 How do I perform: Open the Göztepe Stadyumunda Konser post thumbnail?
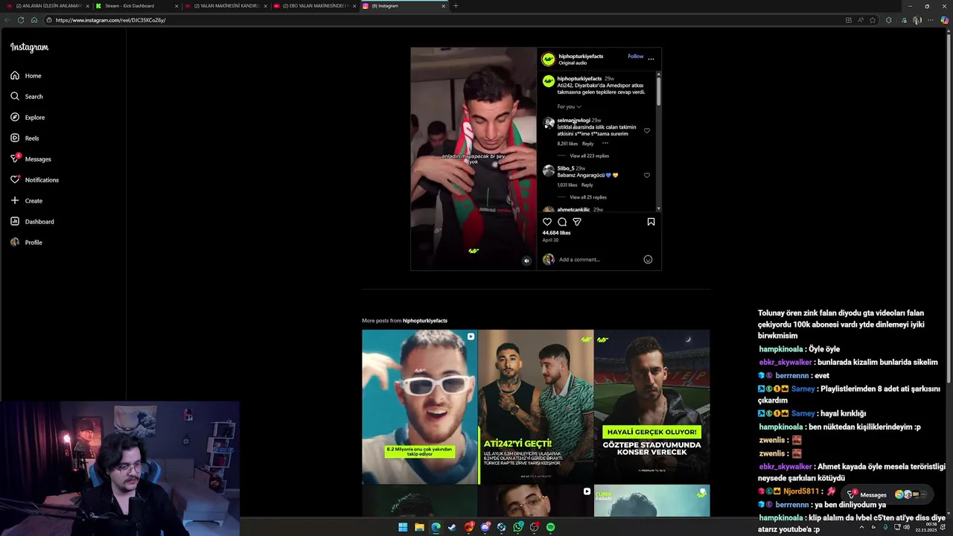pos(652,407)
